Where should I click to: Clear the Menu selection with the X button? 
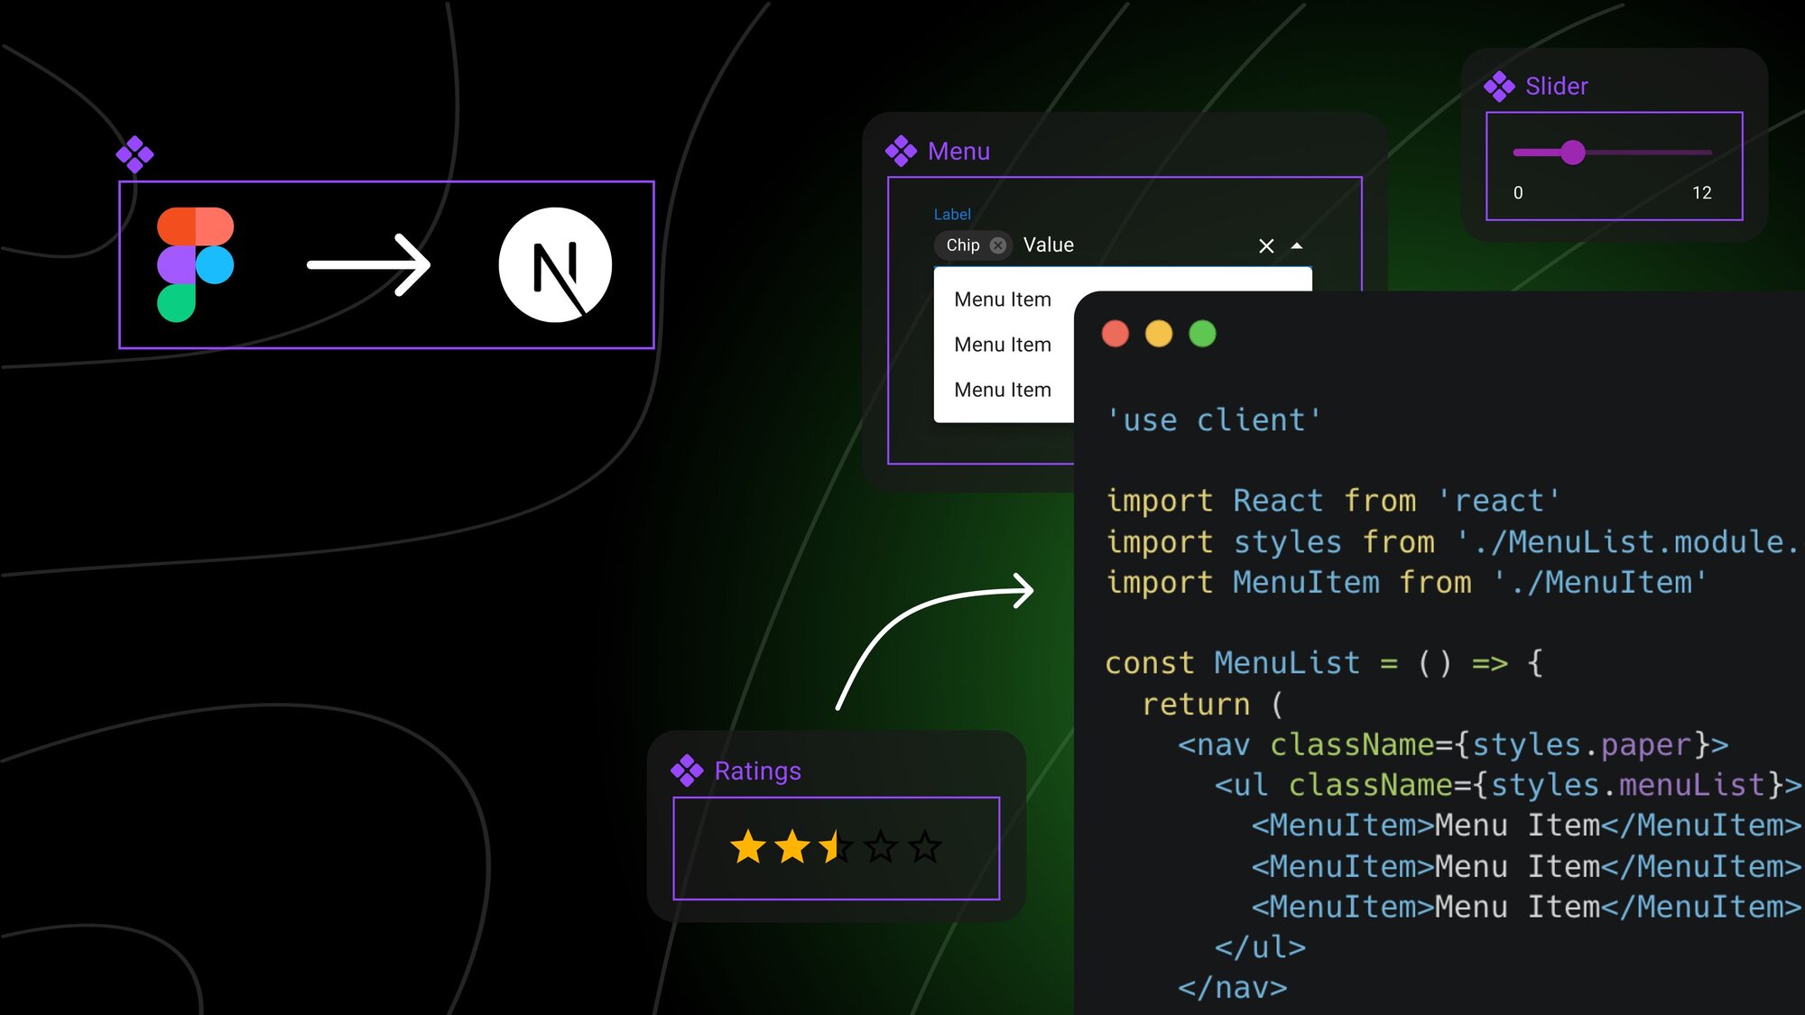(1265, 245)
